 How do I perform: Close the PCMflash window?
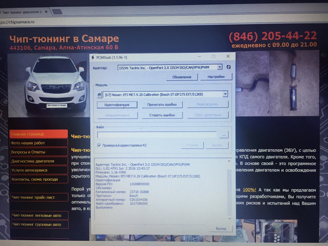[228, 56]
